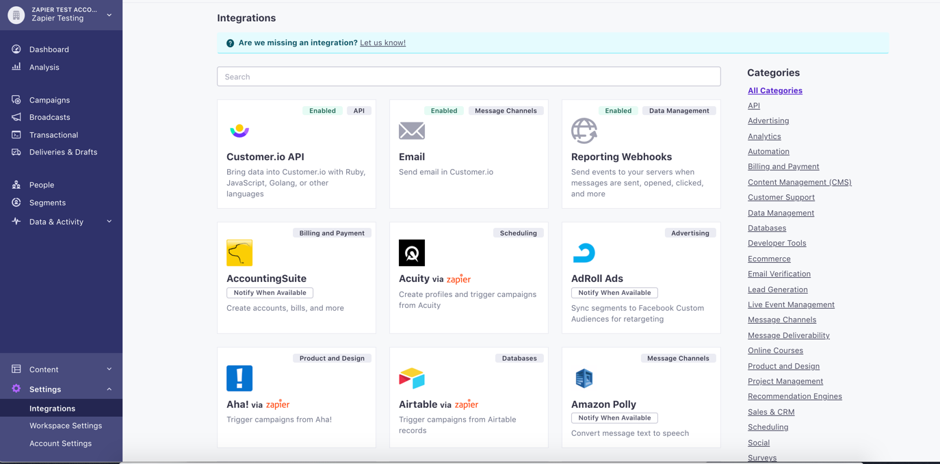The height and width of the screenshot is (464, 940).
Task: Select the Airtable logo
Action: tap(411, 378)
